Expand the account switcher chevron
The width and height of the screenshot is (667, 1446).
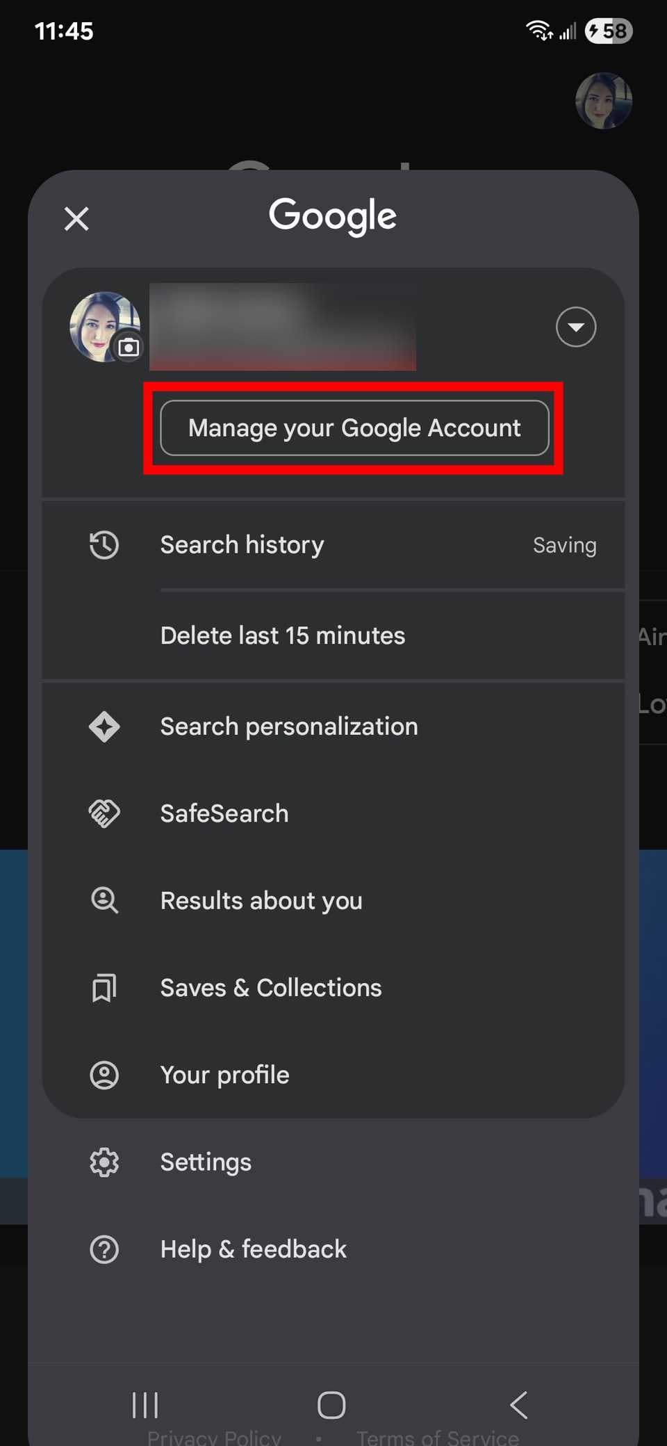tap(576, 327)
